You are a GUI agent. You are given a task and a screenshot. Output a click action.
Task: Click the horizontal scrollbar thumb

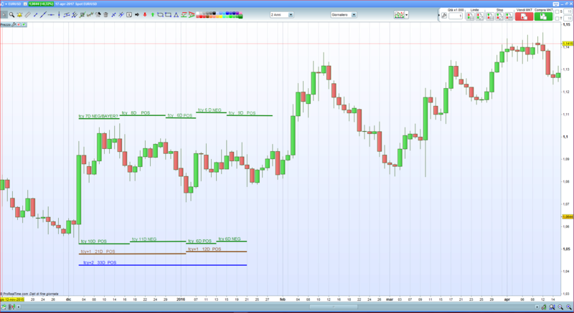(334, 307)
